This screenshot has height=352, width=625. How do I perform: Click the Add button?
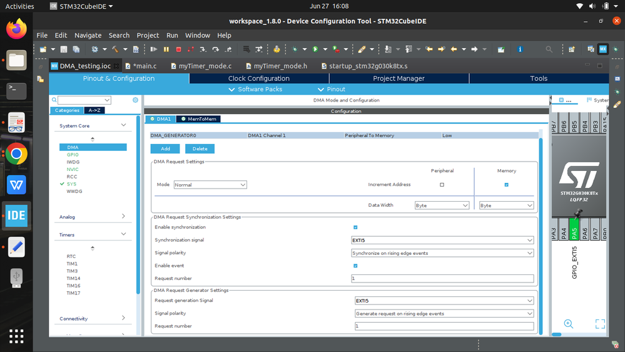(165, 148)
